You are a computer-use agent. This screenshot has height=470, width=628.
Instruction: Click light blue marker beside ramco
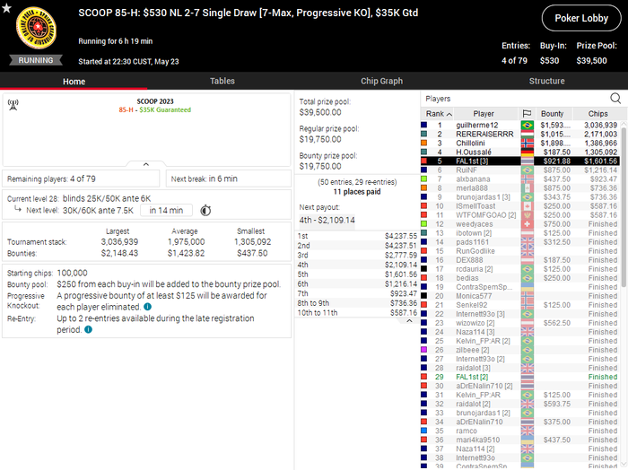pyautogui.click(x=423, y=431)
